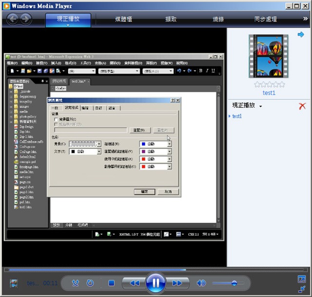Switch to the 同步處理 tab
312x297 pixels.
(265, 19)
